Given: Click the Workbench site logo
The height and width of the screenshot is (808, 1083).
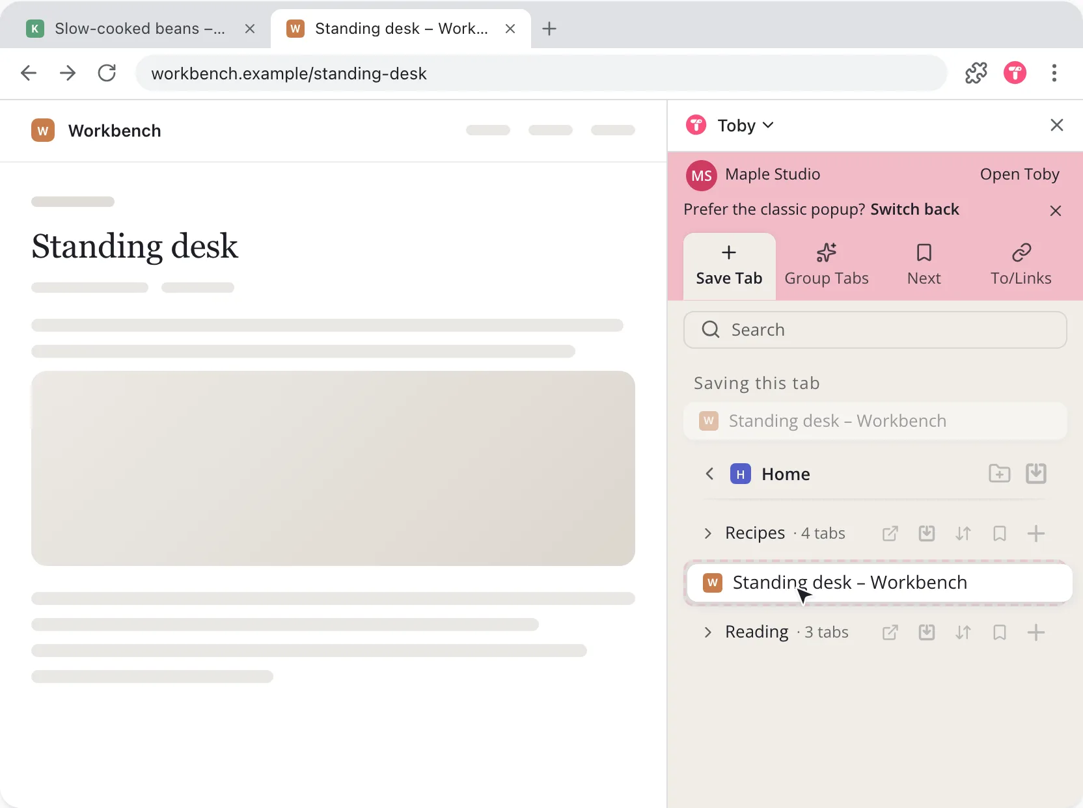Looking at the screenshot, I should [43, 130].
